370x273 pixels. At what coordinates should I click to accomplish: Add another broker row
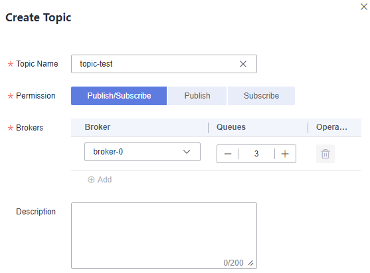tap(100, 180)
